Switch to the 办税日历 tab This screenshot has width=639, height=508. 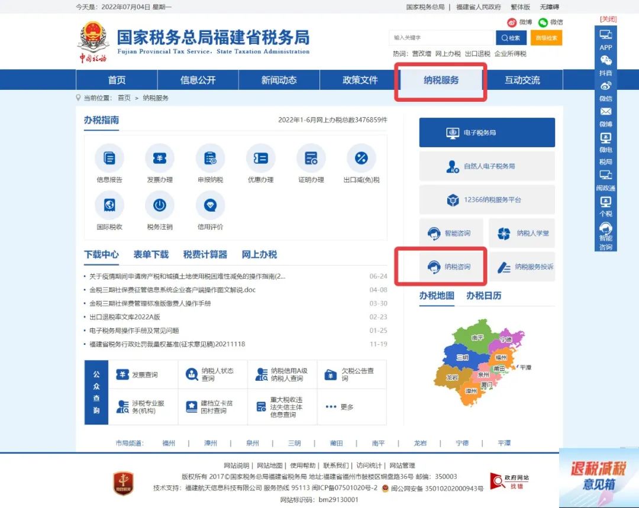pos(484,296)
